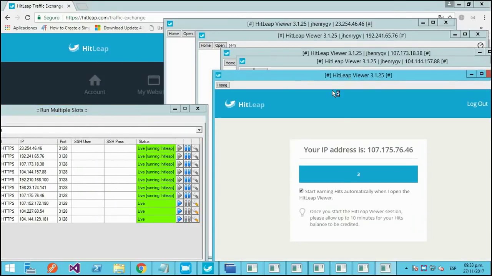Pause the running slot 192.241.65.76
The width and height of the screenshot is (492, 276).
(187, 156)
